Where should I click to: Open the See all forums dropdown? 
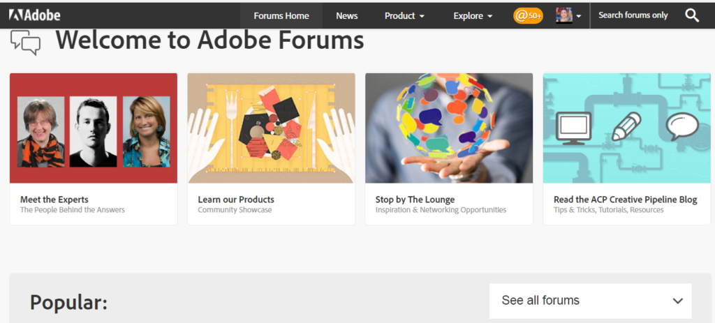(x=591, y=301)
